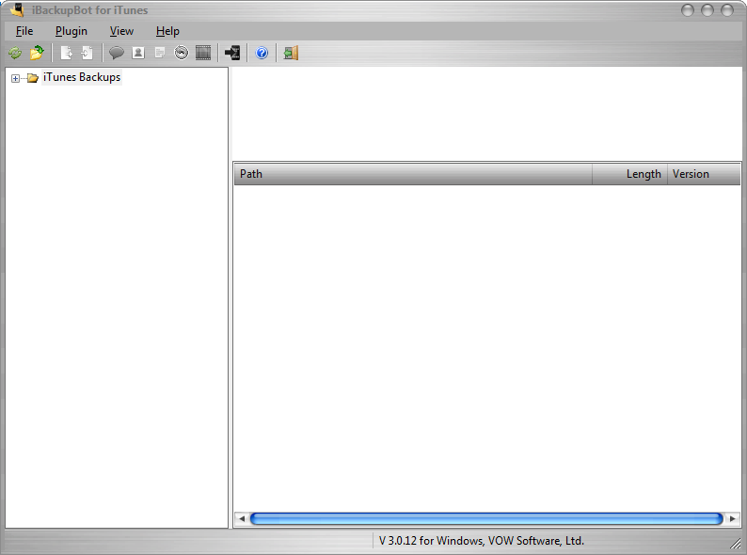Open the messages speech bubble tool
Viewport: 747px width, 555px height.
117,53
